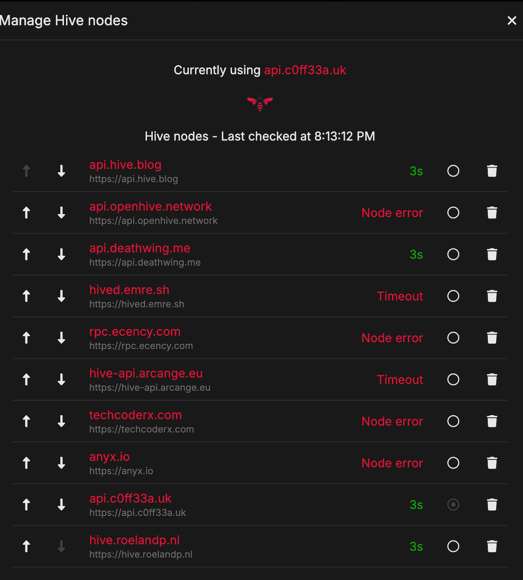The image size is (523, 580).
Task: Move techcoderx.com node up
Action: click(x=27, y=421)
